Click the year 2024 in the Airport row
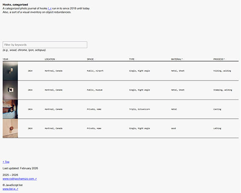This screenshot has height=193, width=241. tap(30, 71)
